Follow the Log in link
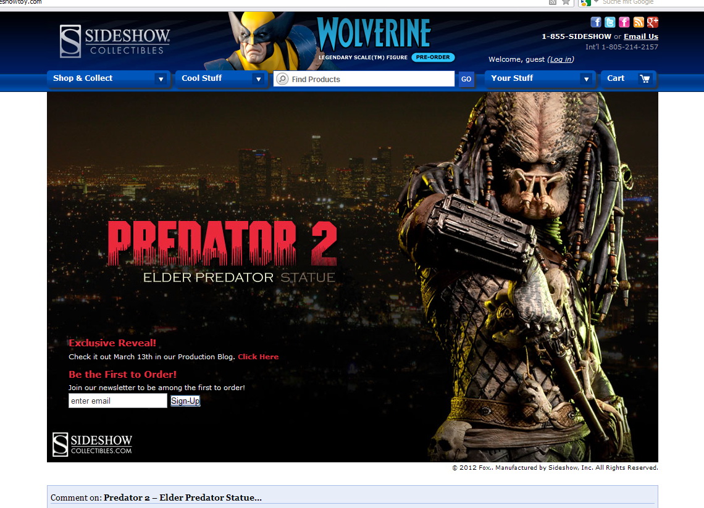Screen dimensions: 704x508 coord(561,59)
